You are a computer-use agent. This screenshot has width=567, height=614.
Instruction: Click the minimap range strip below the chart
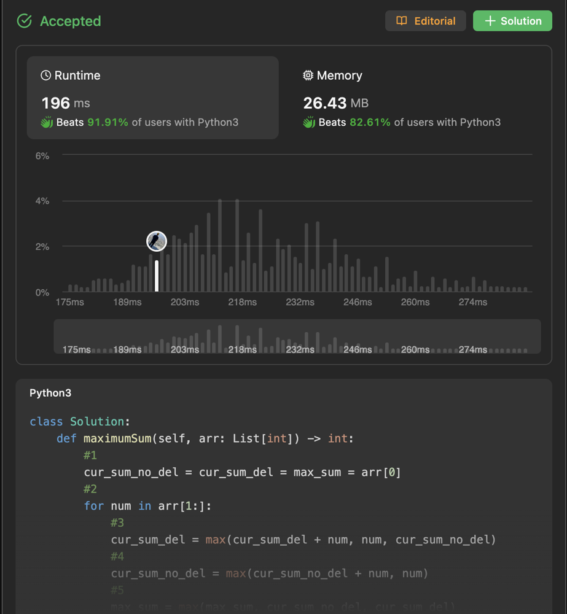[x=297, y=336]
